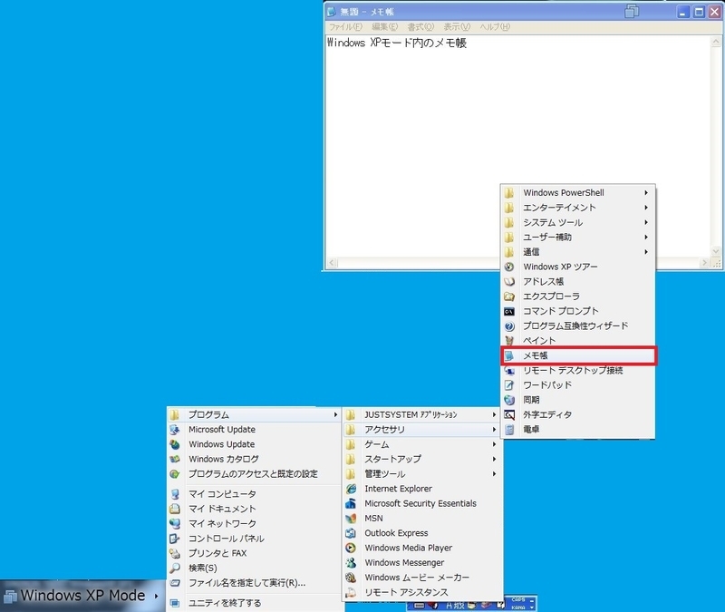725x612 pixels.
Task: Open ファイル名を指定して実行(R)... dialog
Action: pyautogui.click(x=254, y=583)
